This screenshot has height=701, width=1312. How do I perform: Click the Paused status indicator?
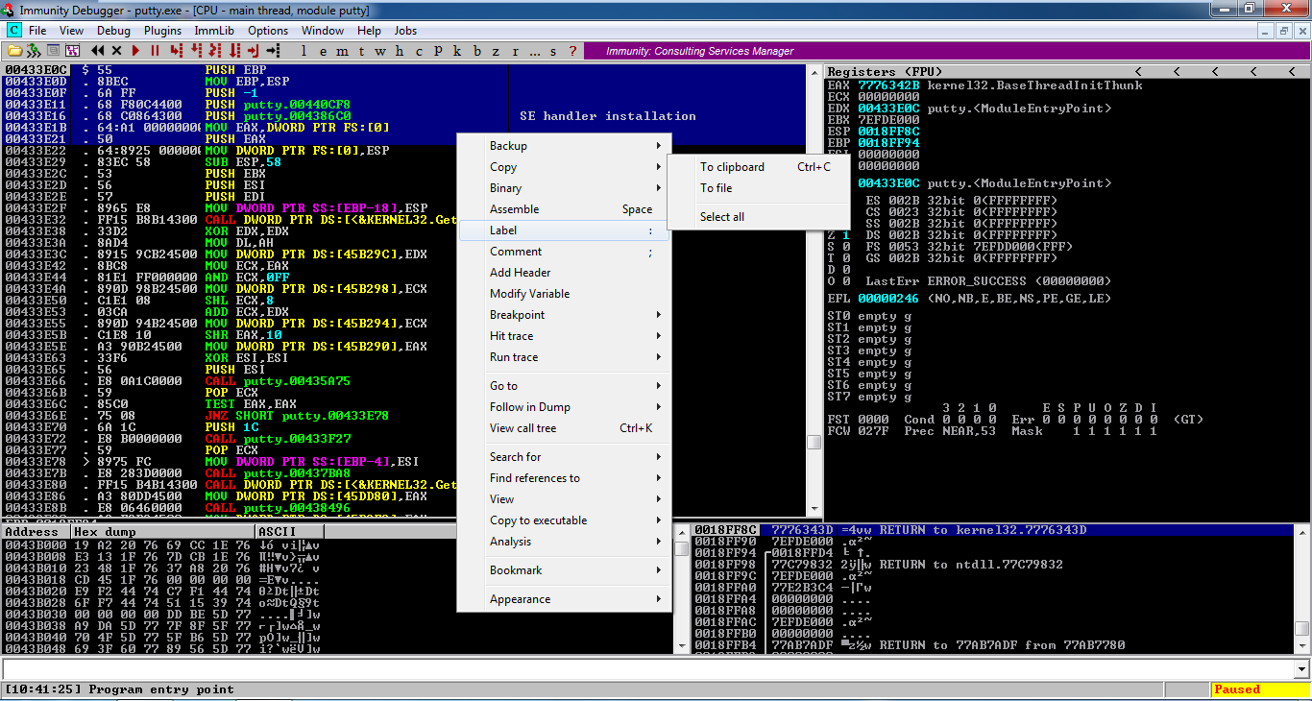pyautogui.click(x=1259, y=689)
